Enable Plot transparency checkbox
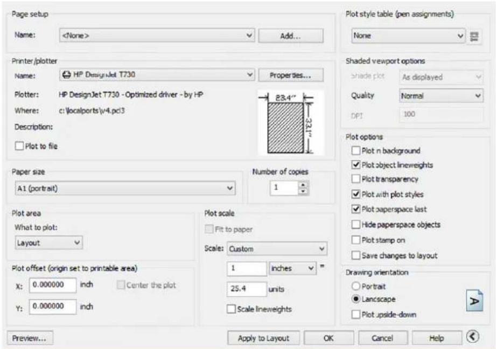This screenshot has width=496, height=349. click(356, 179)
